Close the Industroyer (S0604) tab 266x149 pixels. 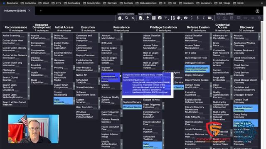click(29, 10)
